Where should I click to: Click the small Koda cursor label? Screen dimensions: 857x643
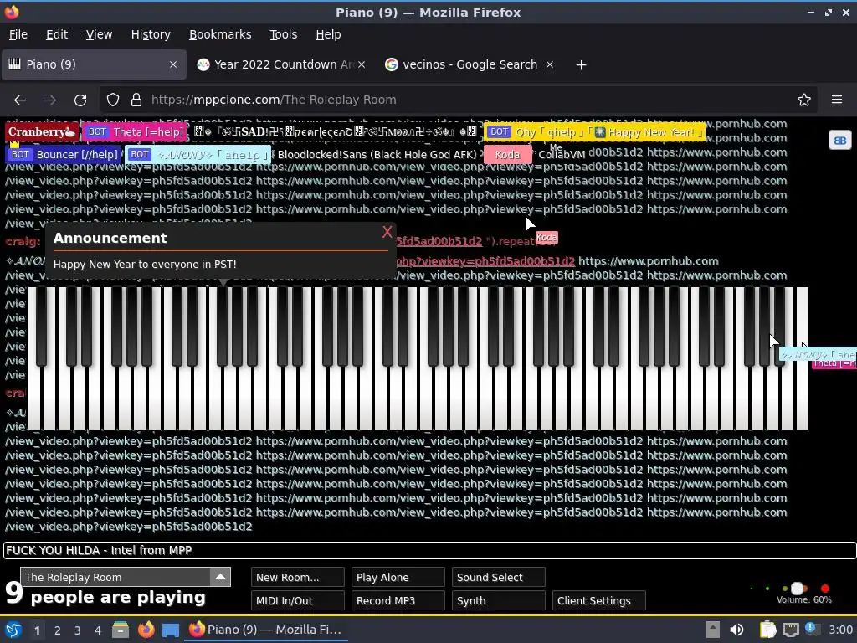point(547,237)
